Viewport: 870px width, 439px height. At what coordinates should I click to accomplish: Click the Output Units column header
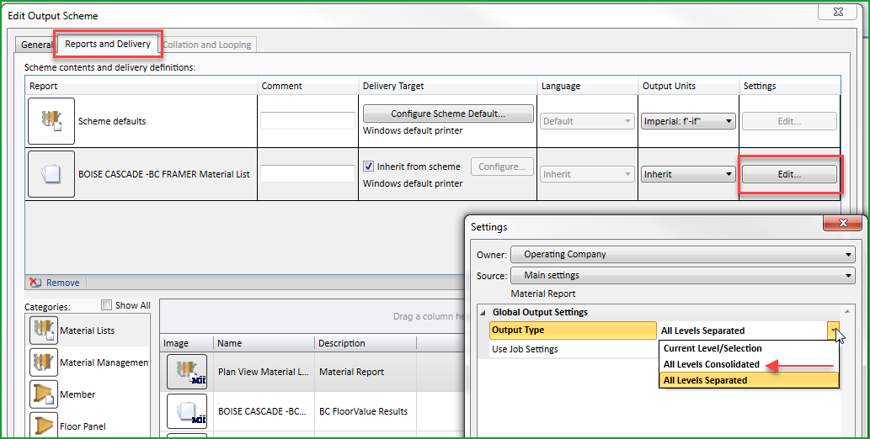[x=688, y=86]
